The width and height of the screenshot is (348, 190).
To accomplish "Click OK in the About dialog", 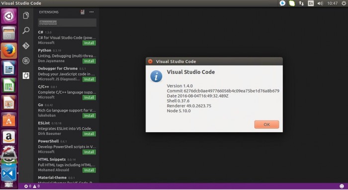I will (266, 124).
